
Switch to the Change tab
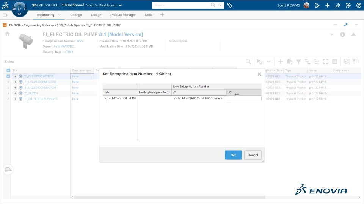(x=76, y=15)
